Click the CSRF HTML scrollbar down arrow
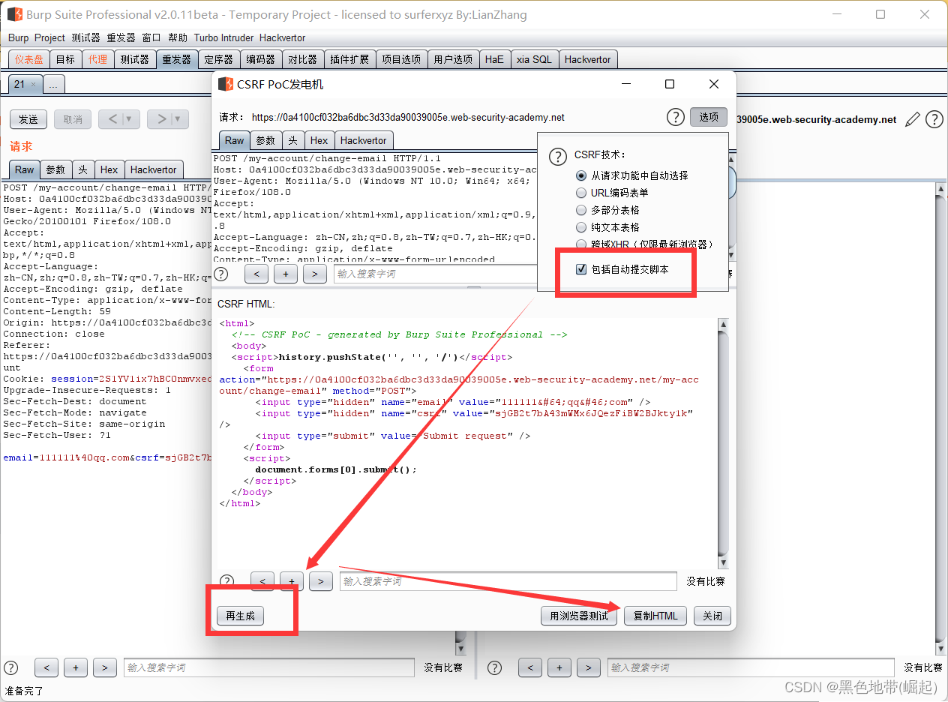 (723, 562)
